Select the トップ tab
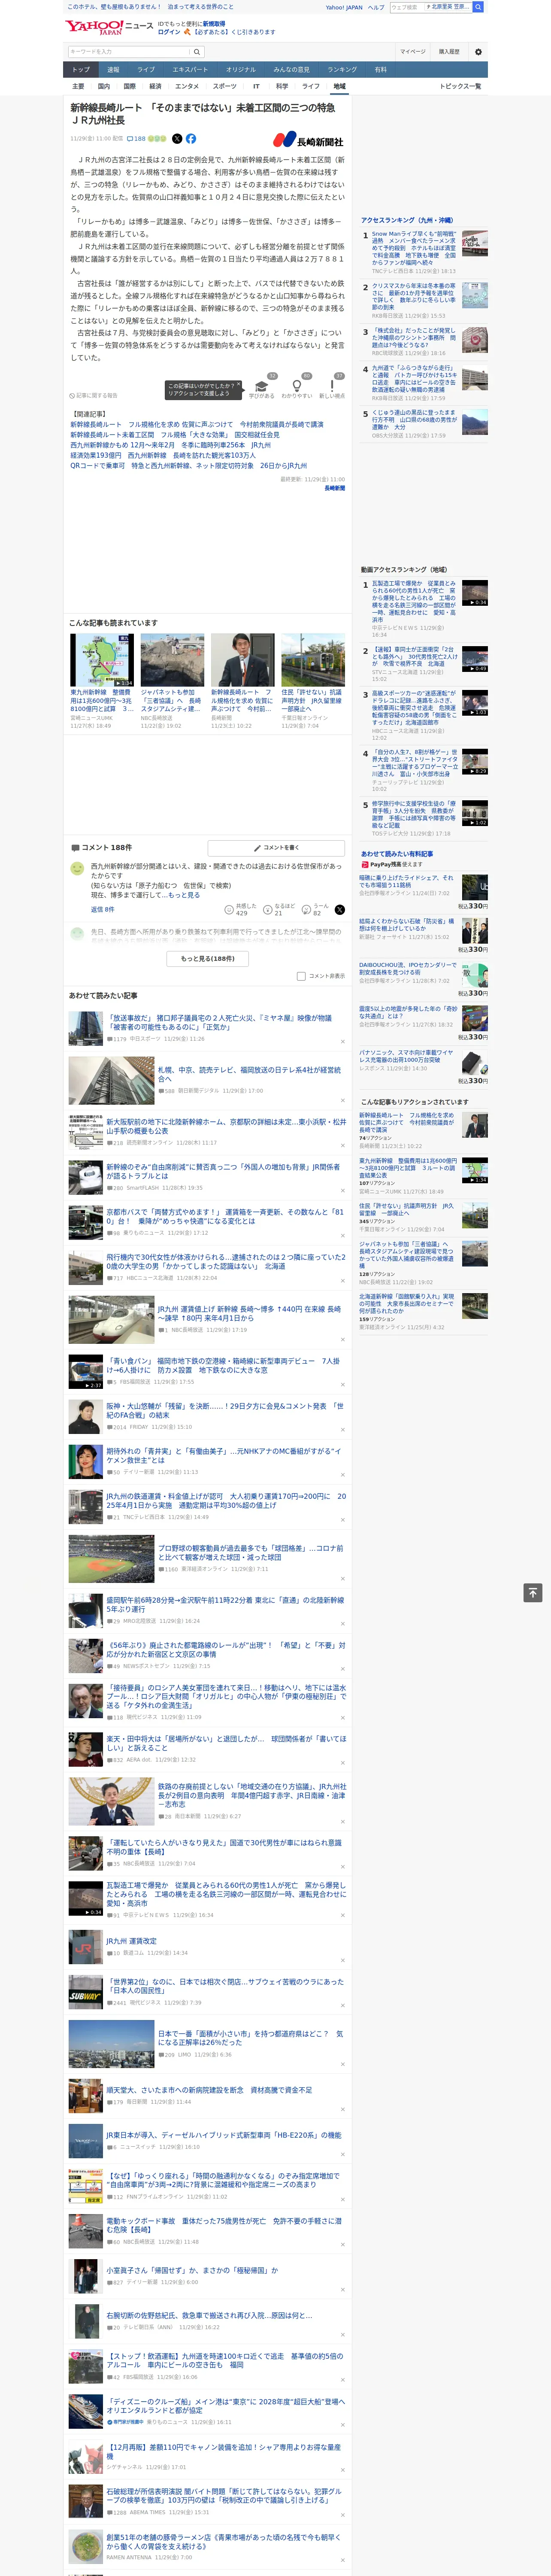Viewport: 551px width, 2576px height. point(81,70)
